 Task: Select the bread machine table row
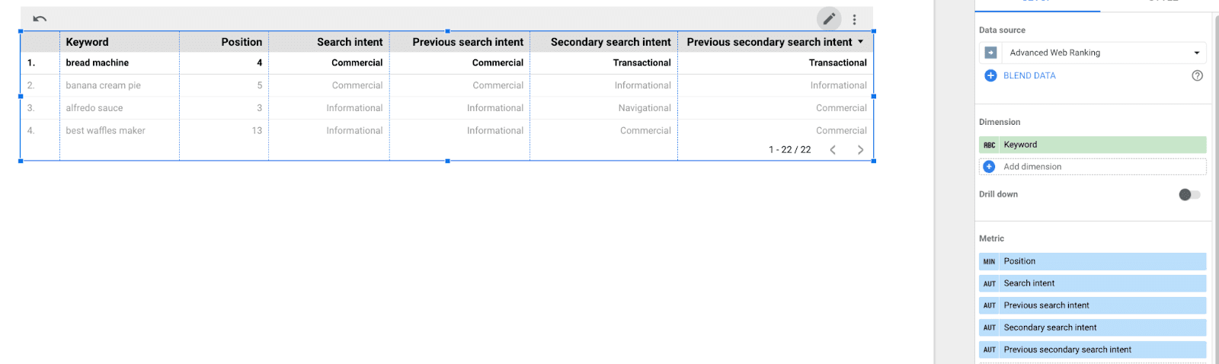coord(446,62)
